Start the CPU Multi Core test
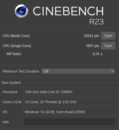 point(108,36)
